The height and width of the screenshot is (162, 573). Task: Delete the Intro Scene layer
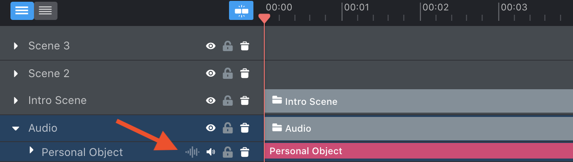coord(245,100)
